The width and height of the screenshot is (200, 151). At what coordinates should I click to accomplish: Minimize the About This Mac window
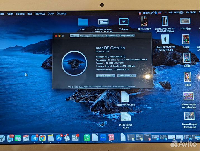59,36
